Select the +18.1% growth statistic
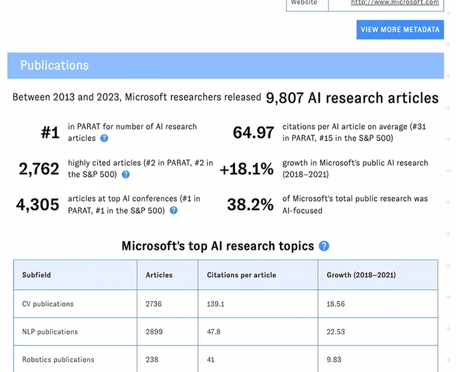This screenshot has height=372, width=456. pos(246,169)
